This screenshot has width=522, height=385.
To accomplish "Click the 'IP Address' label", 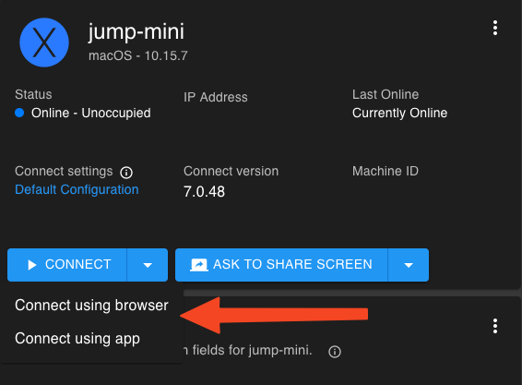I will 216,97.
